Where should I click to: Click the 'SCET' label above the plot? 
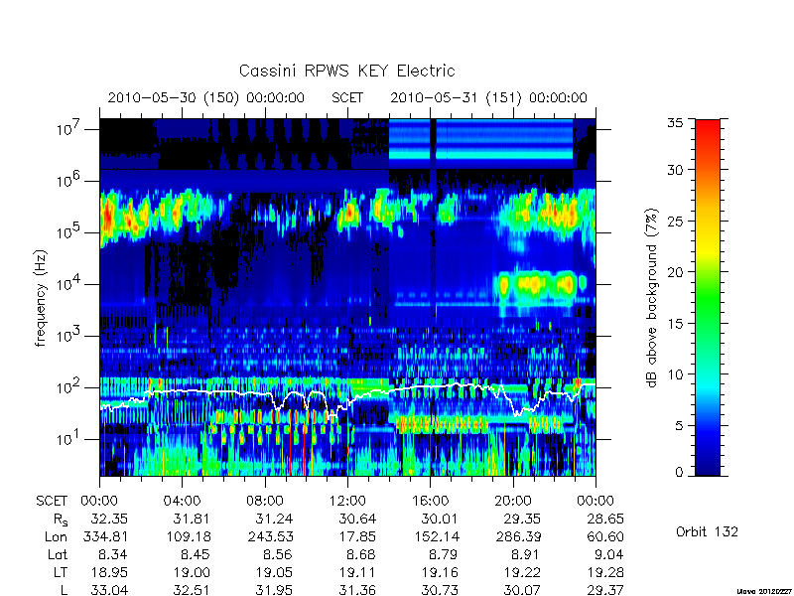pyautogui.click(x=347, y=97)
